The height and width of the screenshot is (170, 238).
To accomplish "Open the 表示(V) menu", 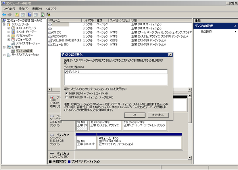I will 37,9.
